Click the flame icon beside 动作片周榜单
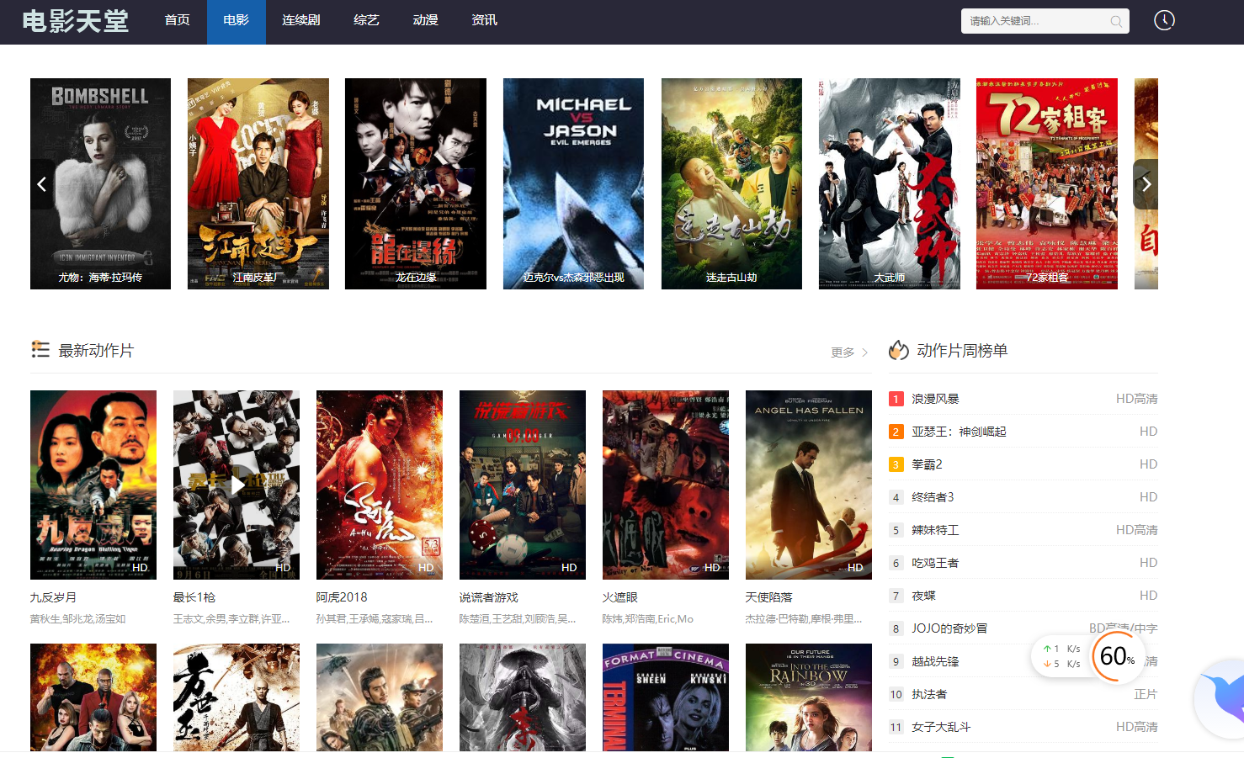Viewport: 1244px width, 758px height. tap(899, 350)
